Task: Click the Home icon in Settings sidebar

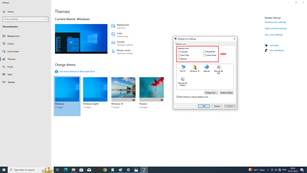Action: point(4,12)
